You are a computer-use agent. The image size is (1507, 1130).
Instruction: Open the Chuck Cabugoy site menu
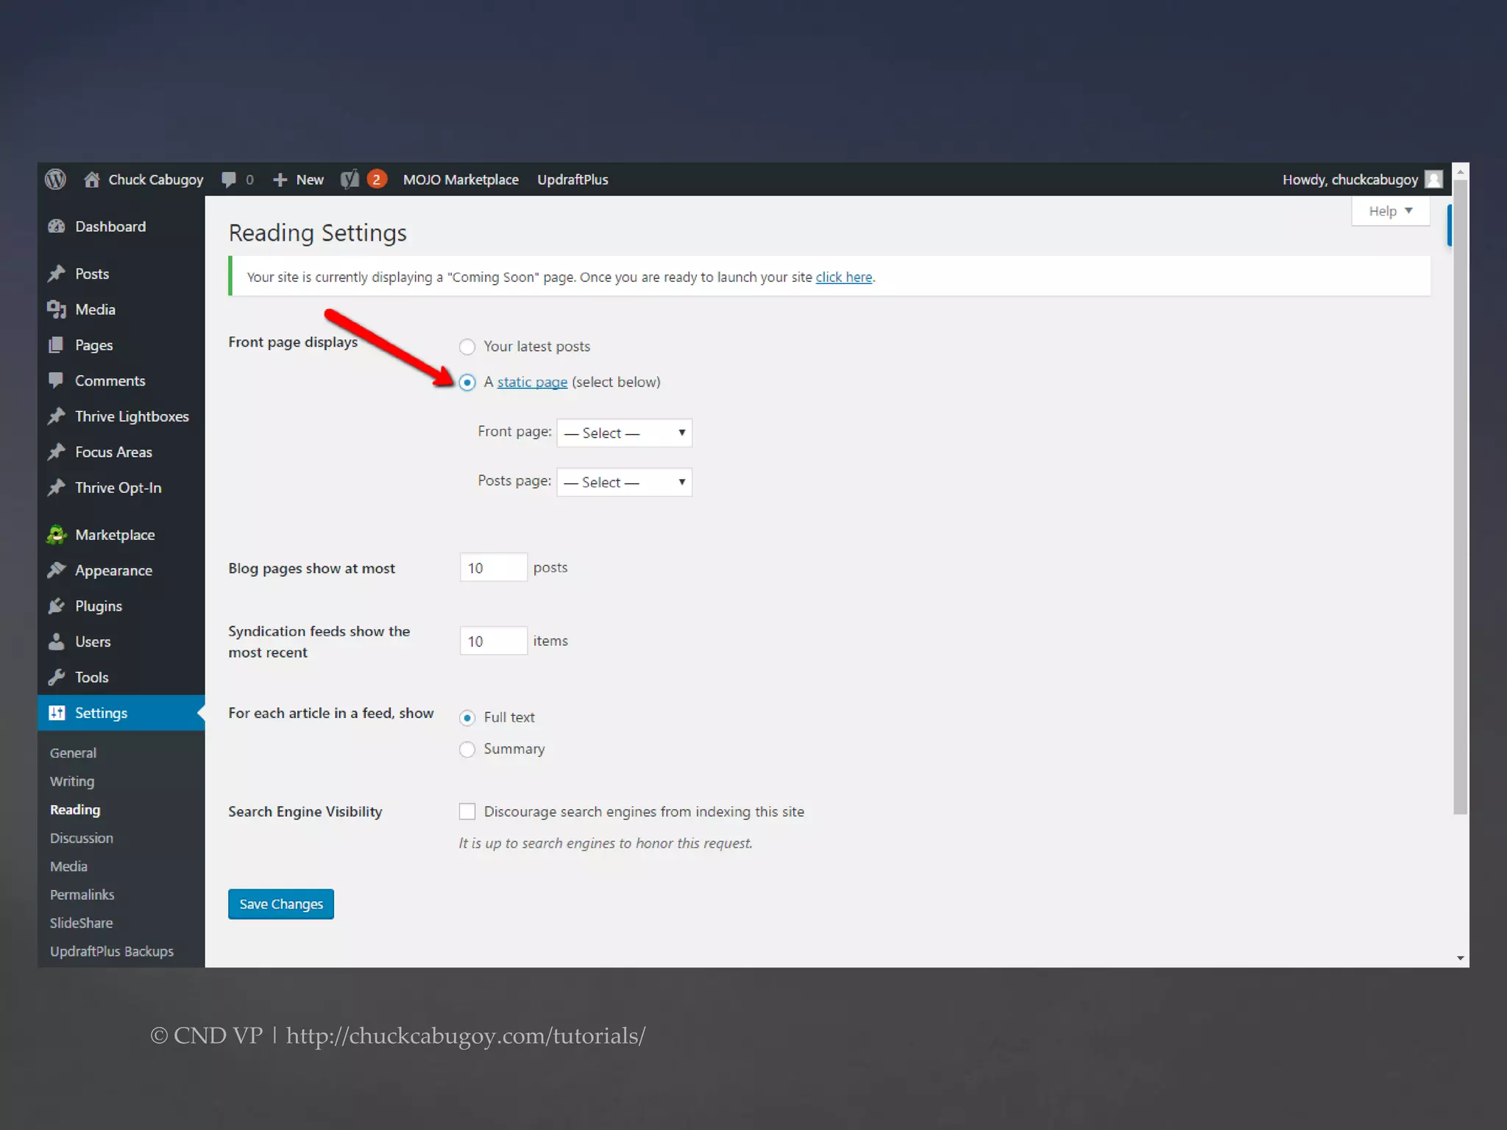143,180
